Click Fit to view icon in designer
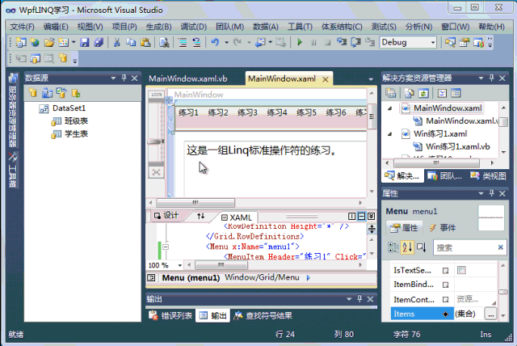This screenshot has width=517, height=346. tap(156, 172)
